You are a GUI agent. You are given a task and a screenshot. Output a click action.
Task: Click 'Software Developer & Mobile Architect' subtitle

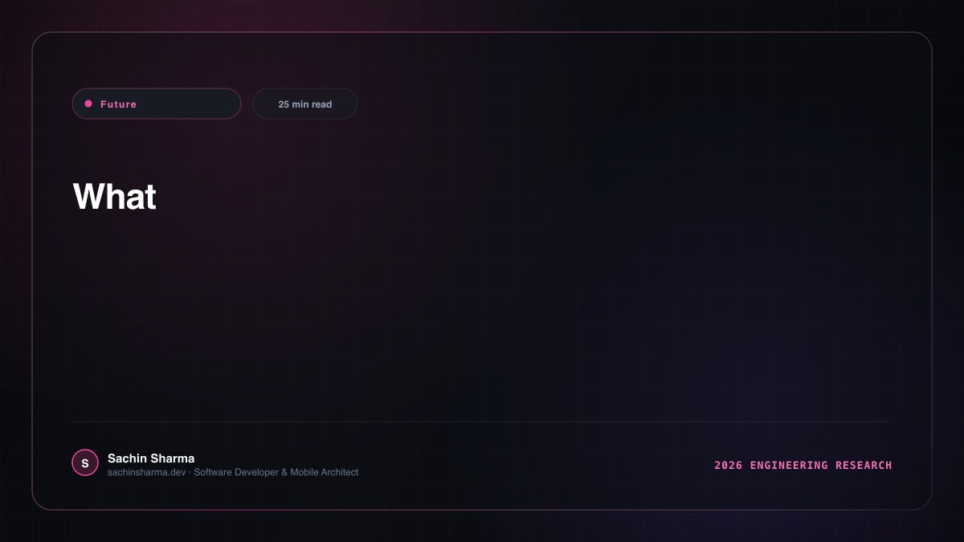276,472
